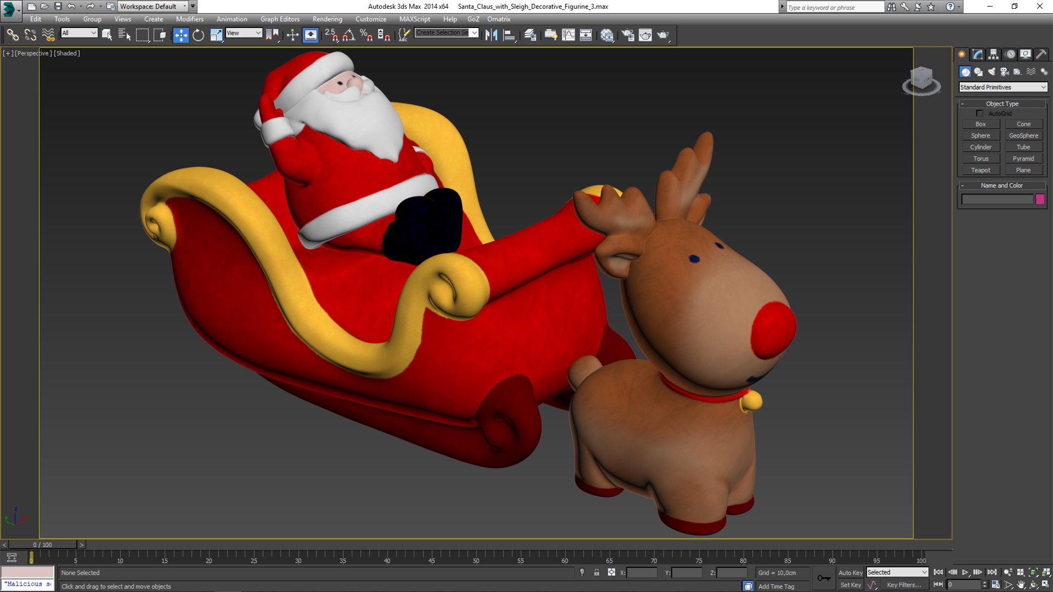Open the Curve Editor icon
The image size is (1053, 592).
(568, 35)
